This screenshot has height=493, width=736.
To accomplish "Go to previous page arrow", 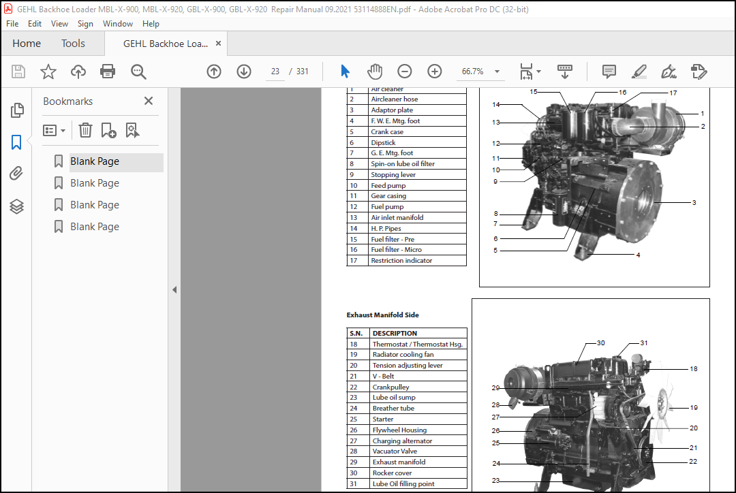I will click(214, 71).
